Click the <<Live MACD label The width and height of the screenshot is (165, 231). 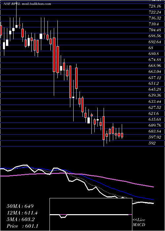139,222
